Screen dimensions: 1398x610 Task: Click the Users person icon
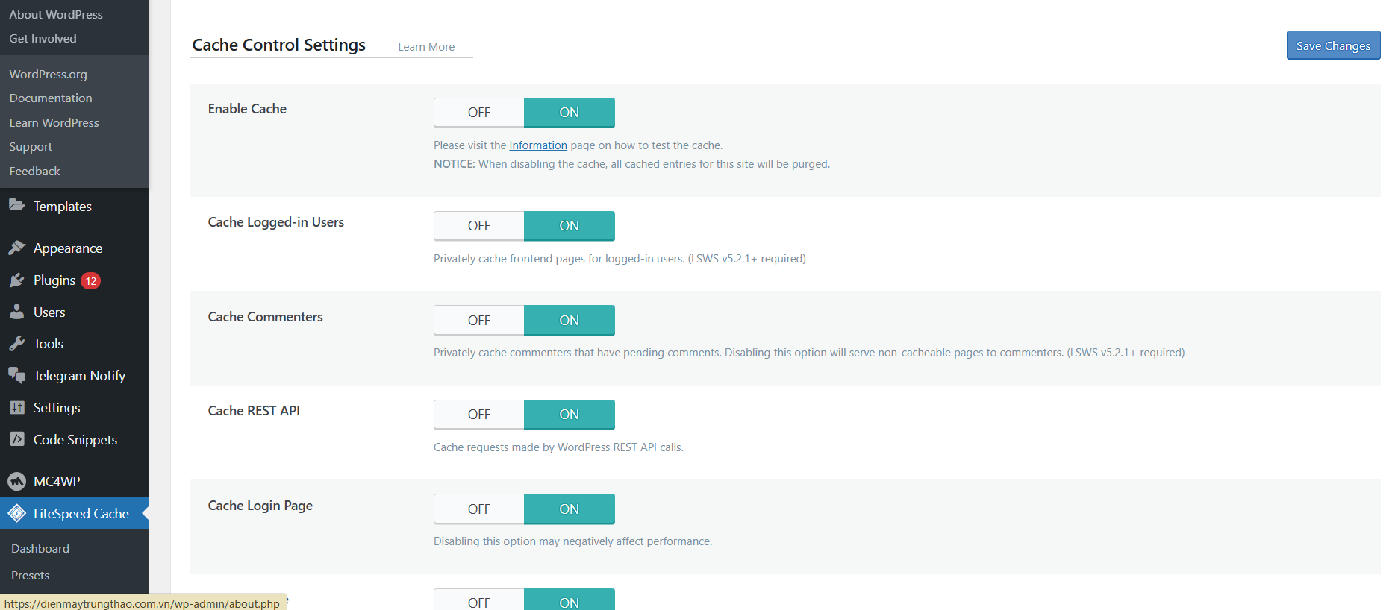click(16, 312)
